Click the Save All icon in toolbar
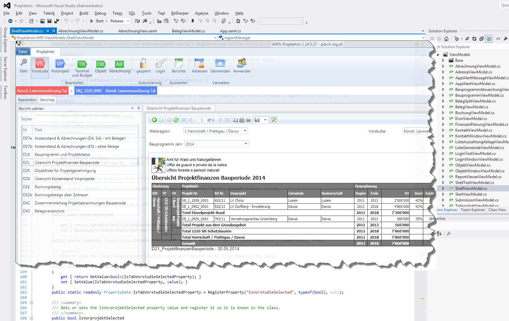 coord(56,21)
